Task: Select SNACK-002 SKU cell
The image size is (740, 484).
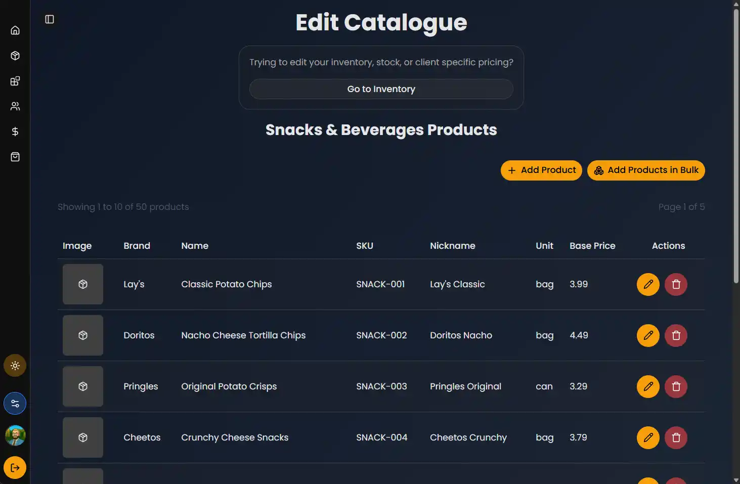Action: pyautogui.click(x=381, y=335)
